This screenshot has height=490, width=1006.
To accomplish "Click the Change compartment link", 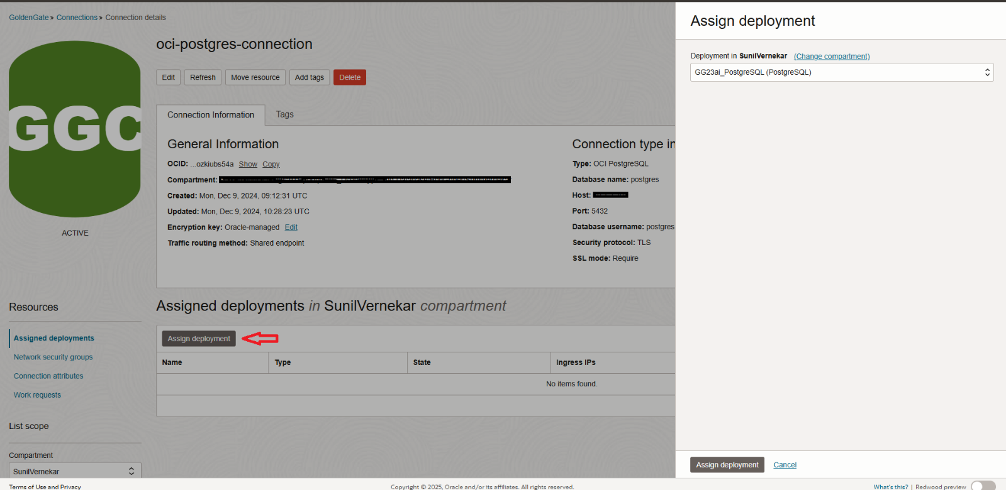I will [832, 57].
